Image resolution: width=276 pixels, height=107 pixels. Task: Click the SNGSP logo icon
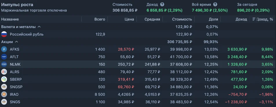[4, 87]
